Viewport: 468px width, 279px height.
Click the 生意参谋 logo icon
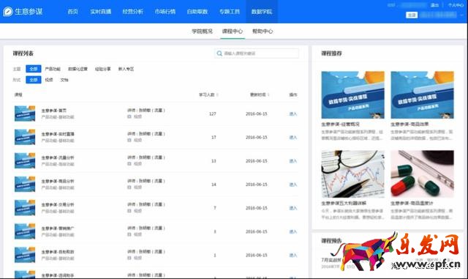coord(8,12)
